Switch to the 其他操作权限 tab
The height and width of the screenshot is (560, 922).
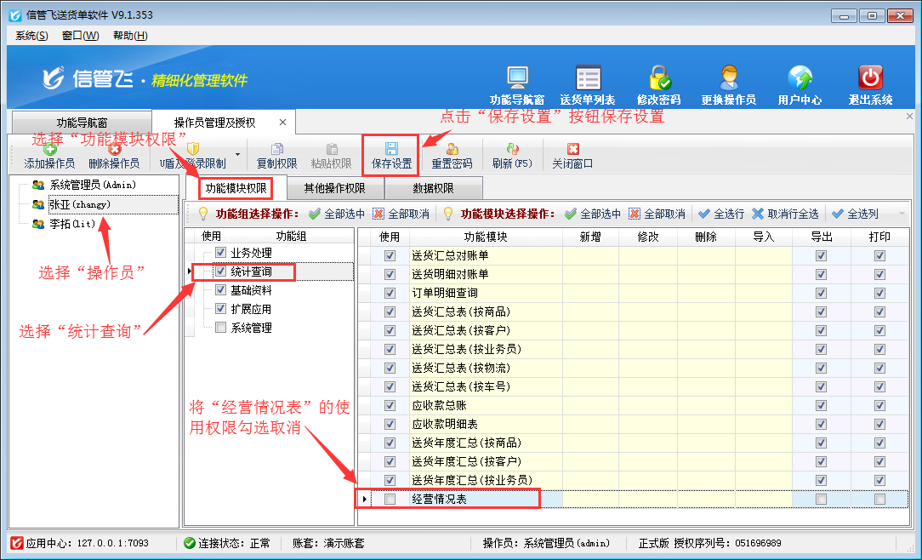[335, 188]
